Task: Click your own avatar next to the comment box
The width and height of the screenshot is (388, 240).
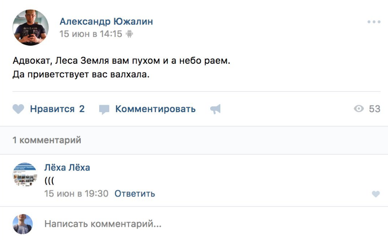Action: tap(23, 224)
